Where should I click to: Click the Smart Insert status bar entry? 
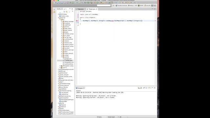pos(111,117)
